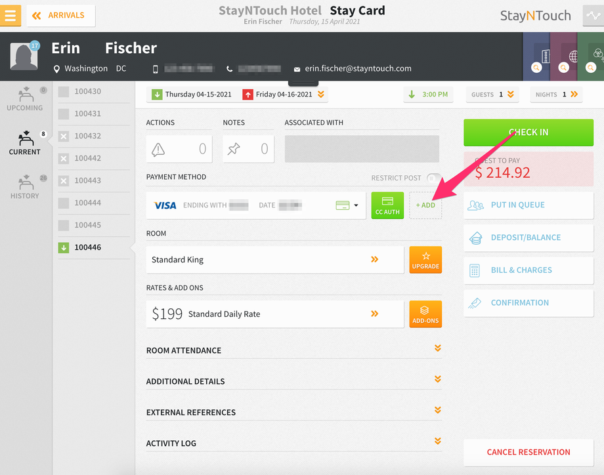Screen dimensions: 604x475
Task: Open the travel agent globe card tab
Action: [x=563, y=56]
